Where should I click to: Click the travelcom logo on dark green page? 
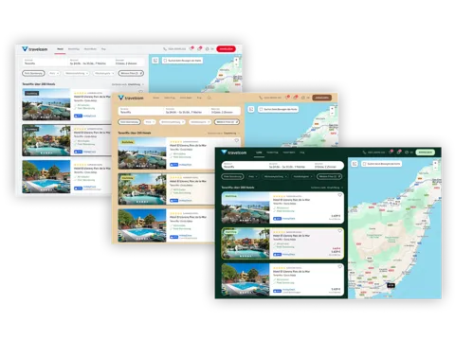tap(234, 153)
